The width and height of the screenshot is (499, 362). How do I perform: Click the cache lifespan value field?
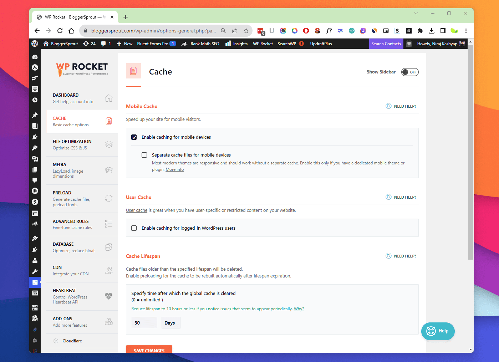144,323
